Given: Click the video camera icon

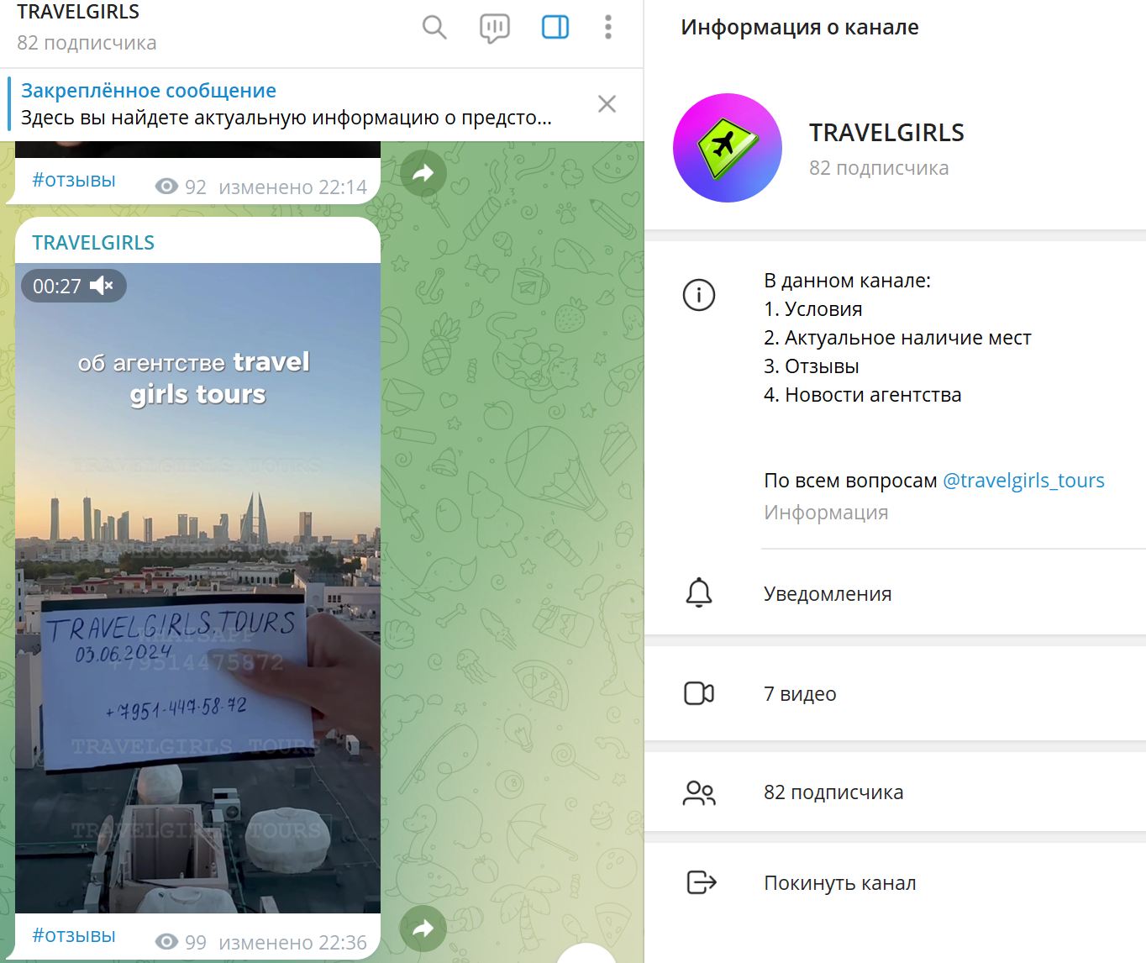Looking at the screenshot, I should [699, 693].
